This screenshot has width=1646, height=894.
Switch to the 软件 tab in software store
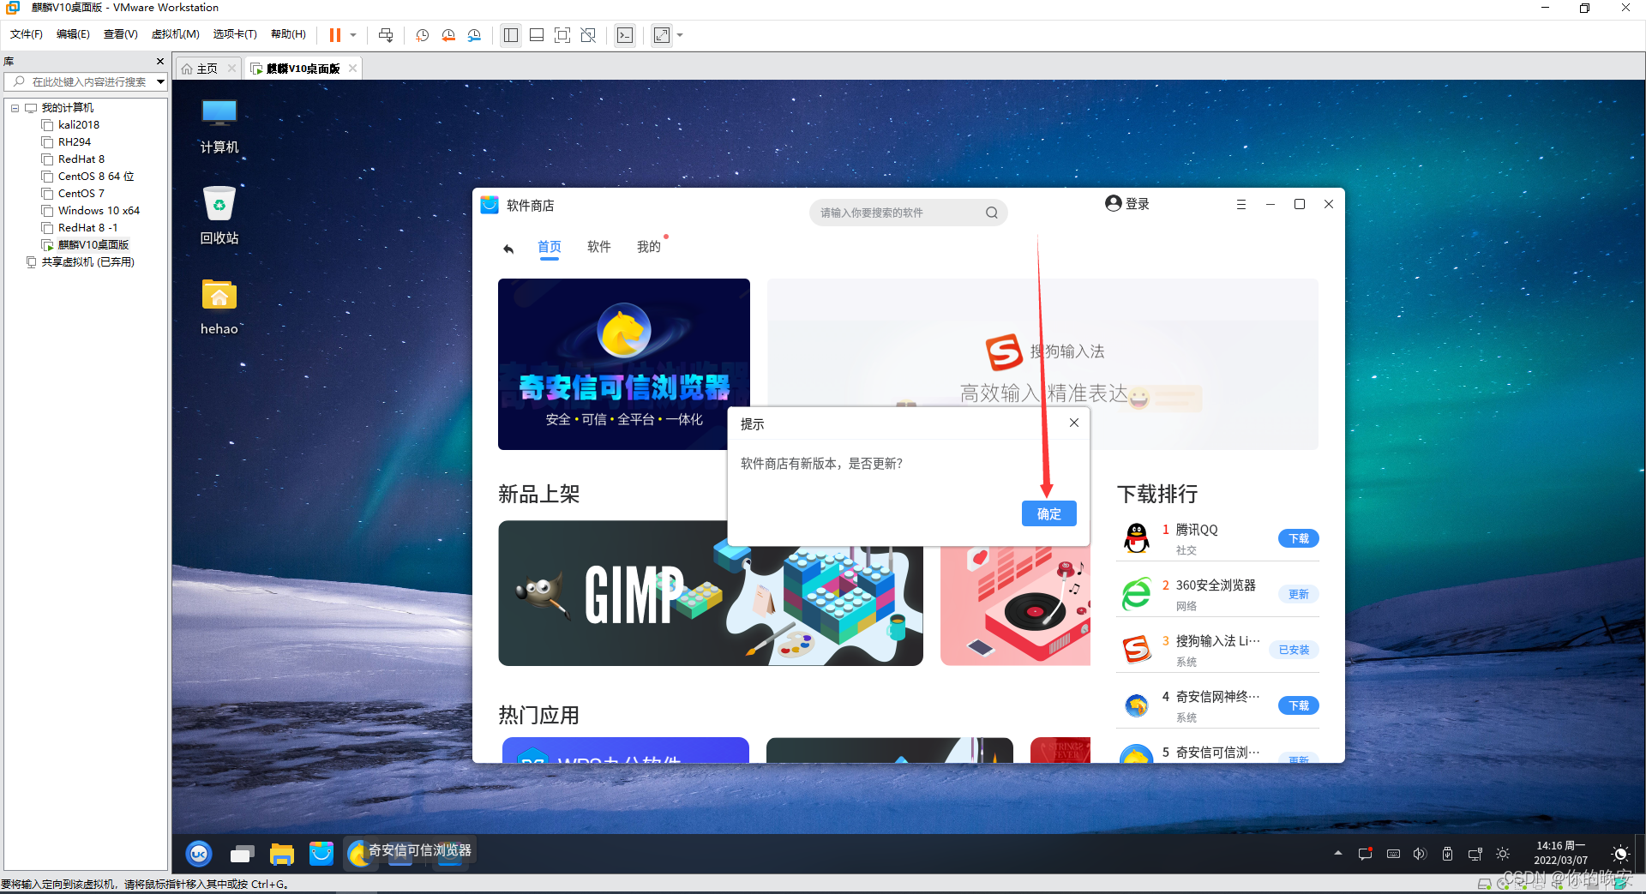click(x=598, y=247)
